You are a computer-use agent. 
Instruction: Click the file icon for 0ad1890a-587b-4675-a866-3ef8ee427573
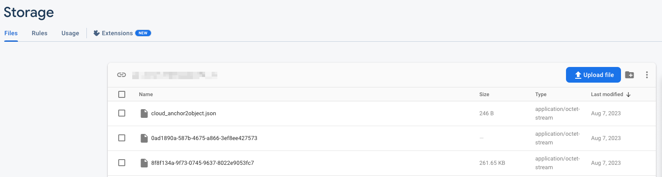(144, 138)
